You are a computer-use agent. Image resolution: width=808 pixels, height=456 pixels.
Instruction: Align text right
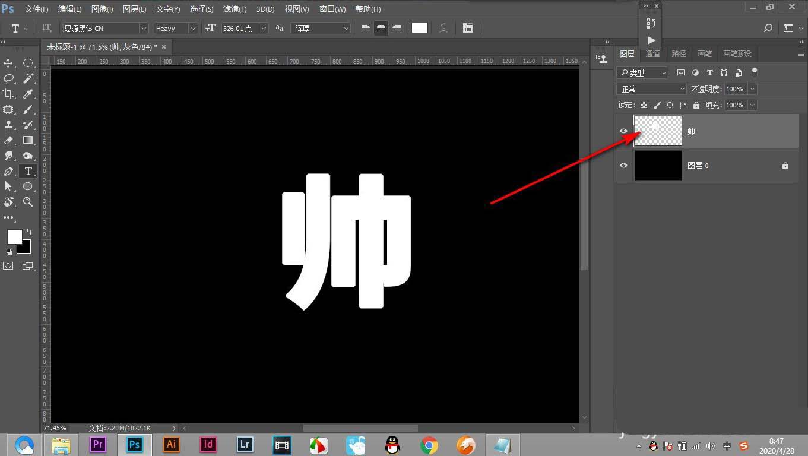(397, 28)
